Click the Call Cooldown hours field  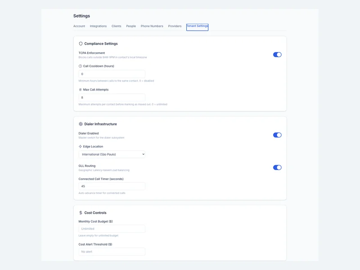point(112,74)
